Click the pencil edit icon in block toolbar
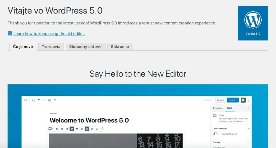The height and width of the screenshot is (148, 276). click(x=97, y=129)
